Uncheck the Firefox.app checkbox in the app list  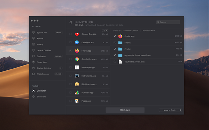coord(70,51)
